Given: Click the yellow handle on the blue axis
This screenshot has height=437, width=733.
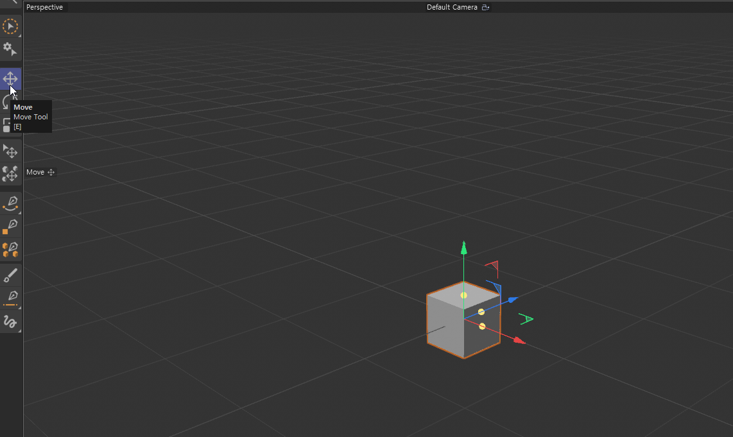Looking at the screenshot, I should pos(481,312).
